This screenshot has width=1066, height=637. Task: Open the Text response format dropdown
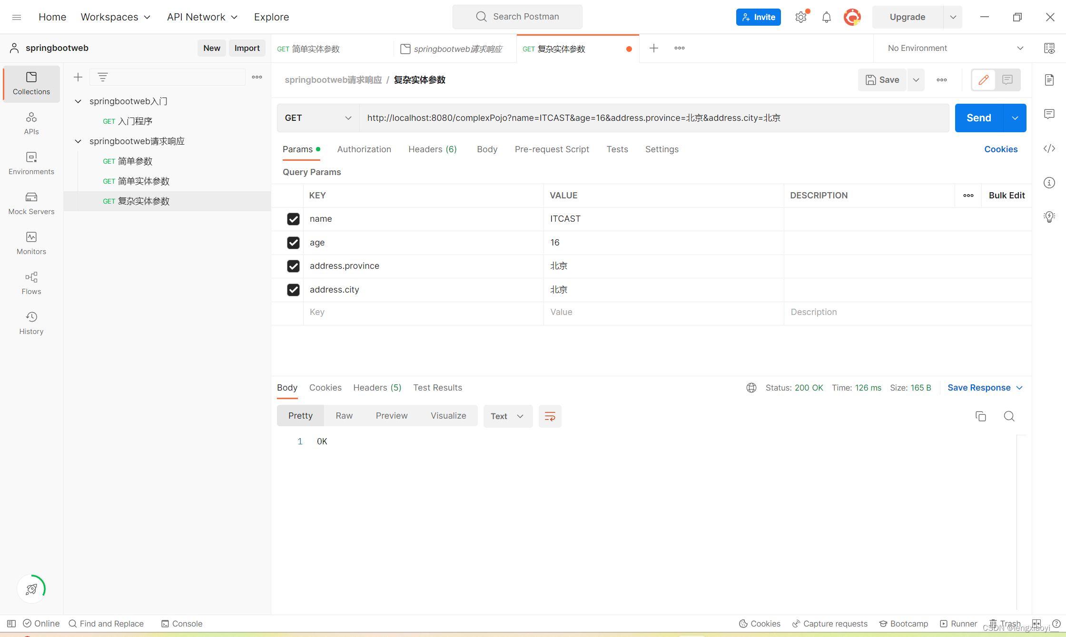pyautogui.click(x=508, y=416)
